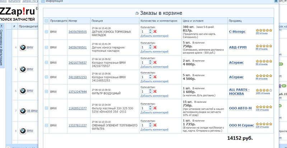Image resolution: width=287 pixels, height=148 pixels.
Task: Remove ФИЛЬТР ВОЗДУШНЫЙ with red X
Action: coord(155,92)
